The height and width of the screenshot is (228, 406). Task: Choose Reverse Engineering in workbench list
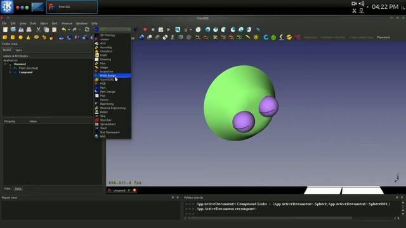(112, 108)
